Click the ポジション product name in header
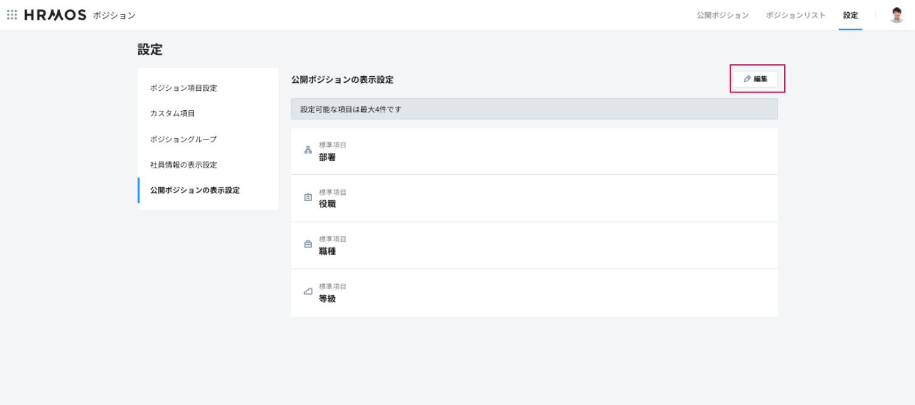 [x=114, y=16]
